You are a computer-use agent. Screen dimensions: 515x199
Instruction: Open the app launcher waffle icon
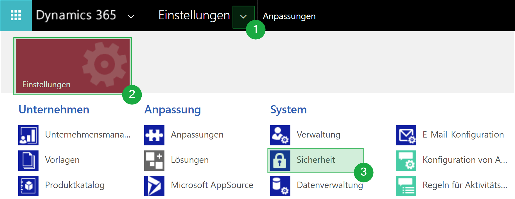pos(16,15)
